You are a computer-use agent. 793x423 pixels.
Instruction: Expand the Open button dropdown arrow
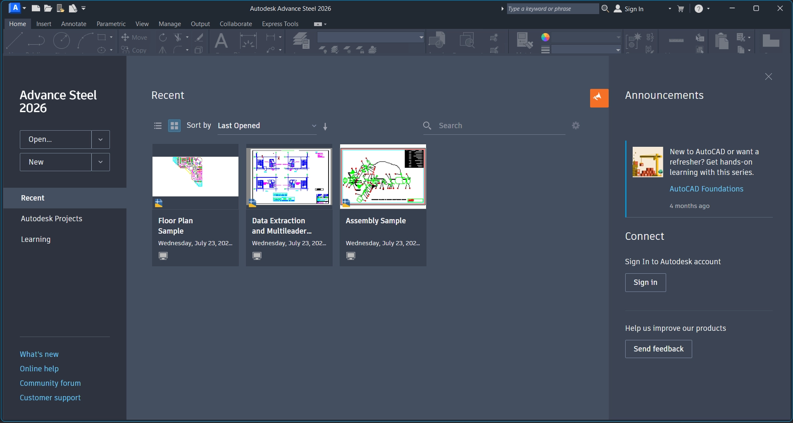click(x=100, y=140)
